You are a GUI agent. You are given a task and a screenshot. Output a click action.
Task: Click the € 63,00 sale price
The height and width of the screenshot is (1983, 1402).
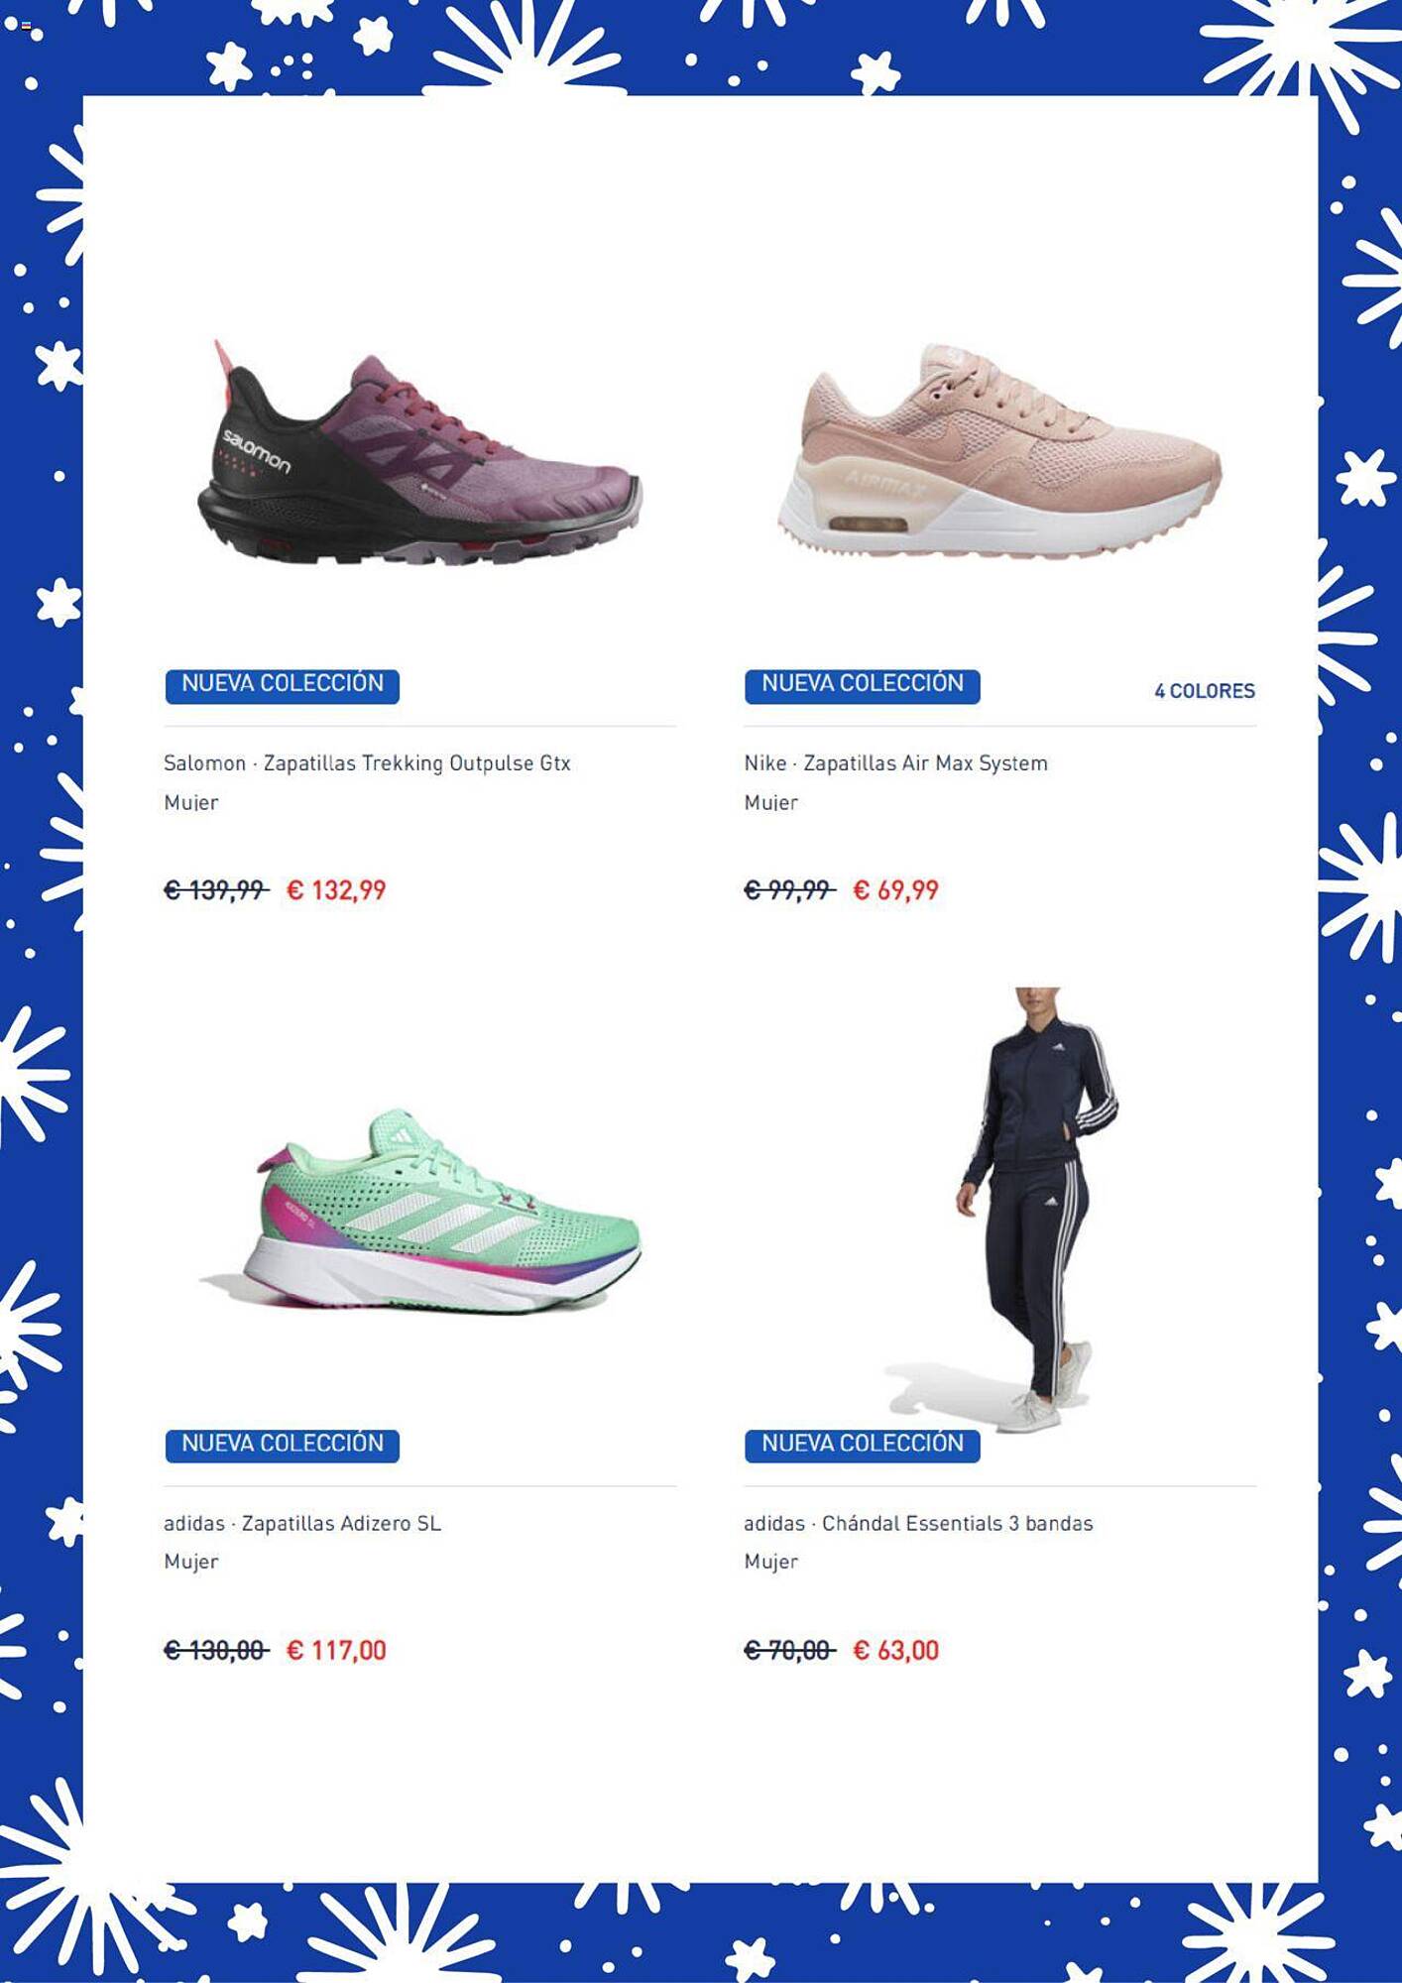click(895, 1650)
